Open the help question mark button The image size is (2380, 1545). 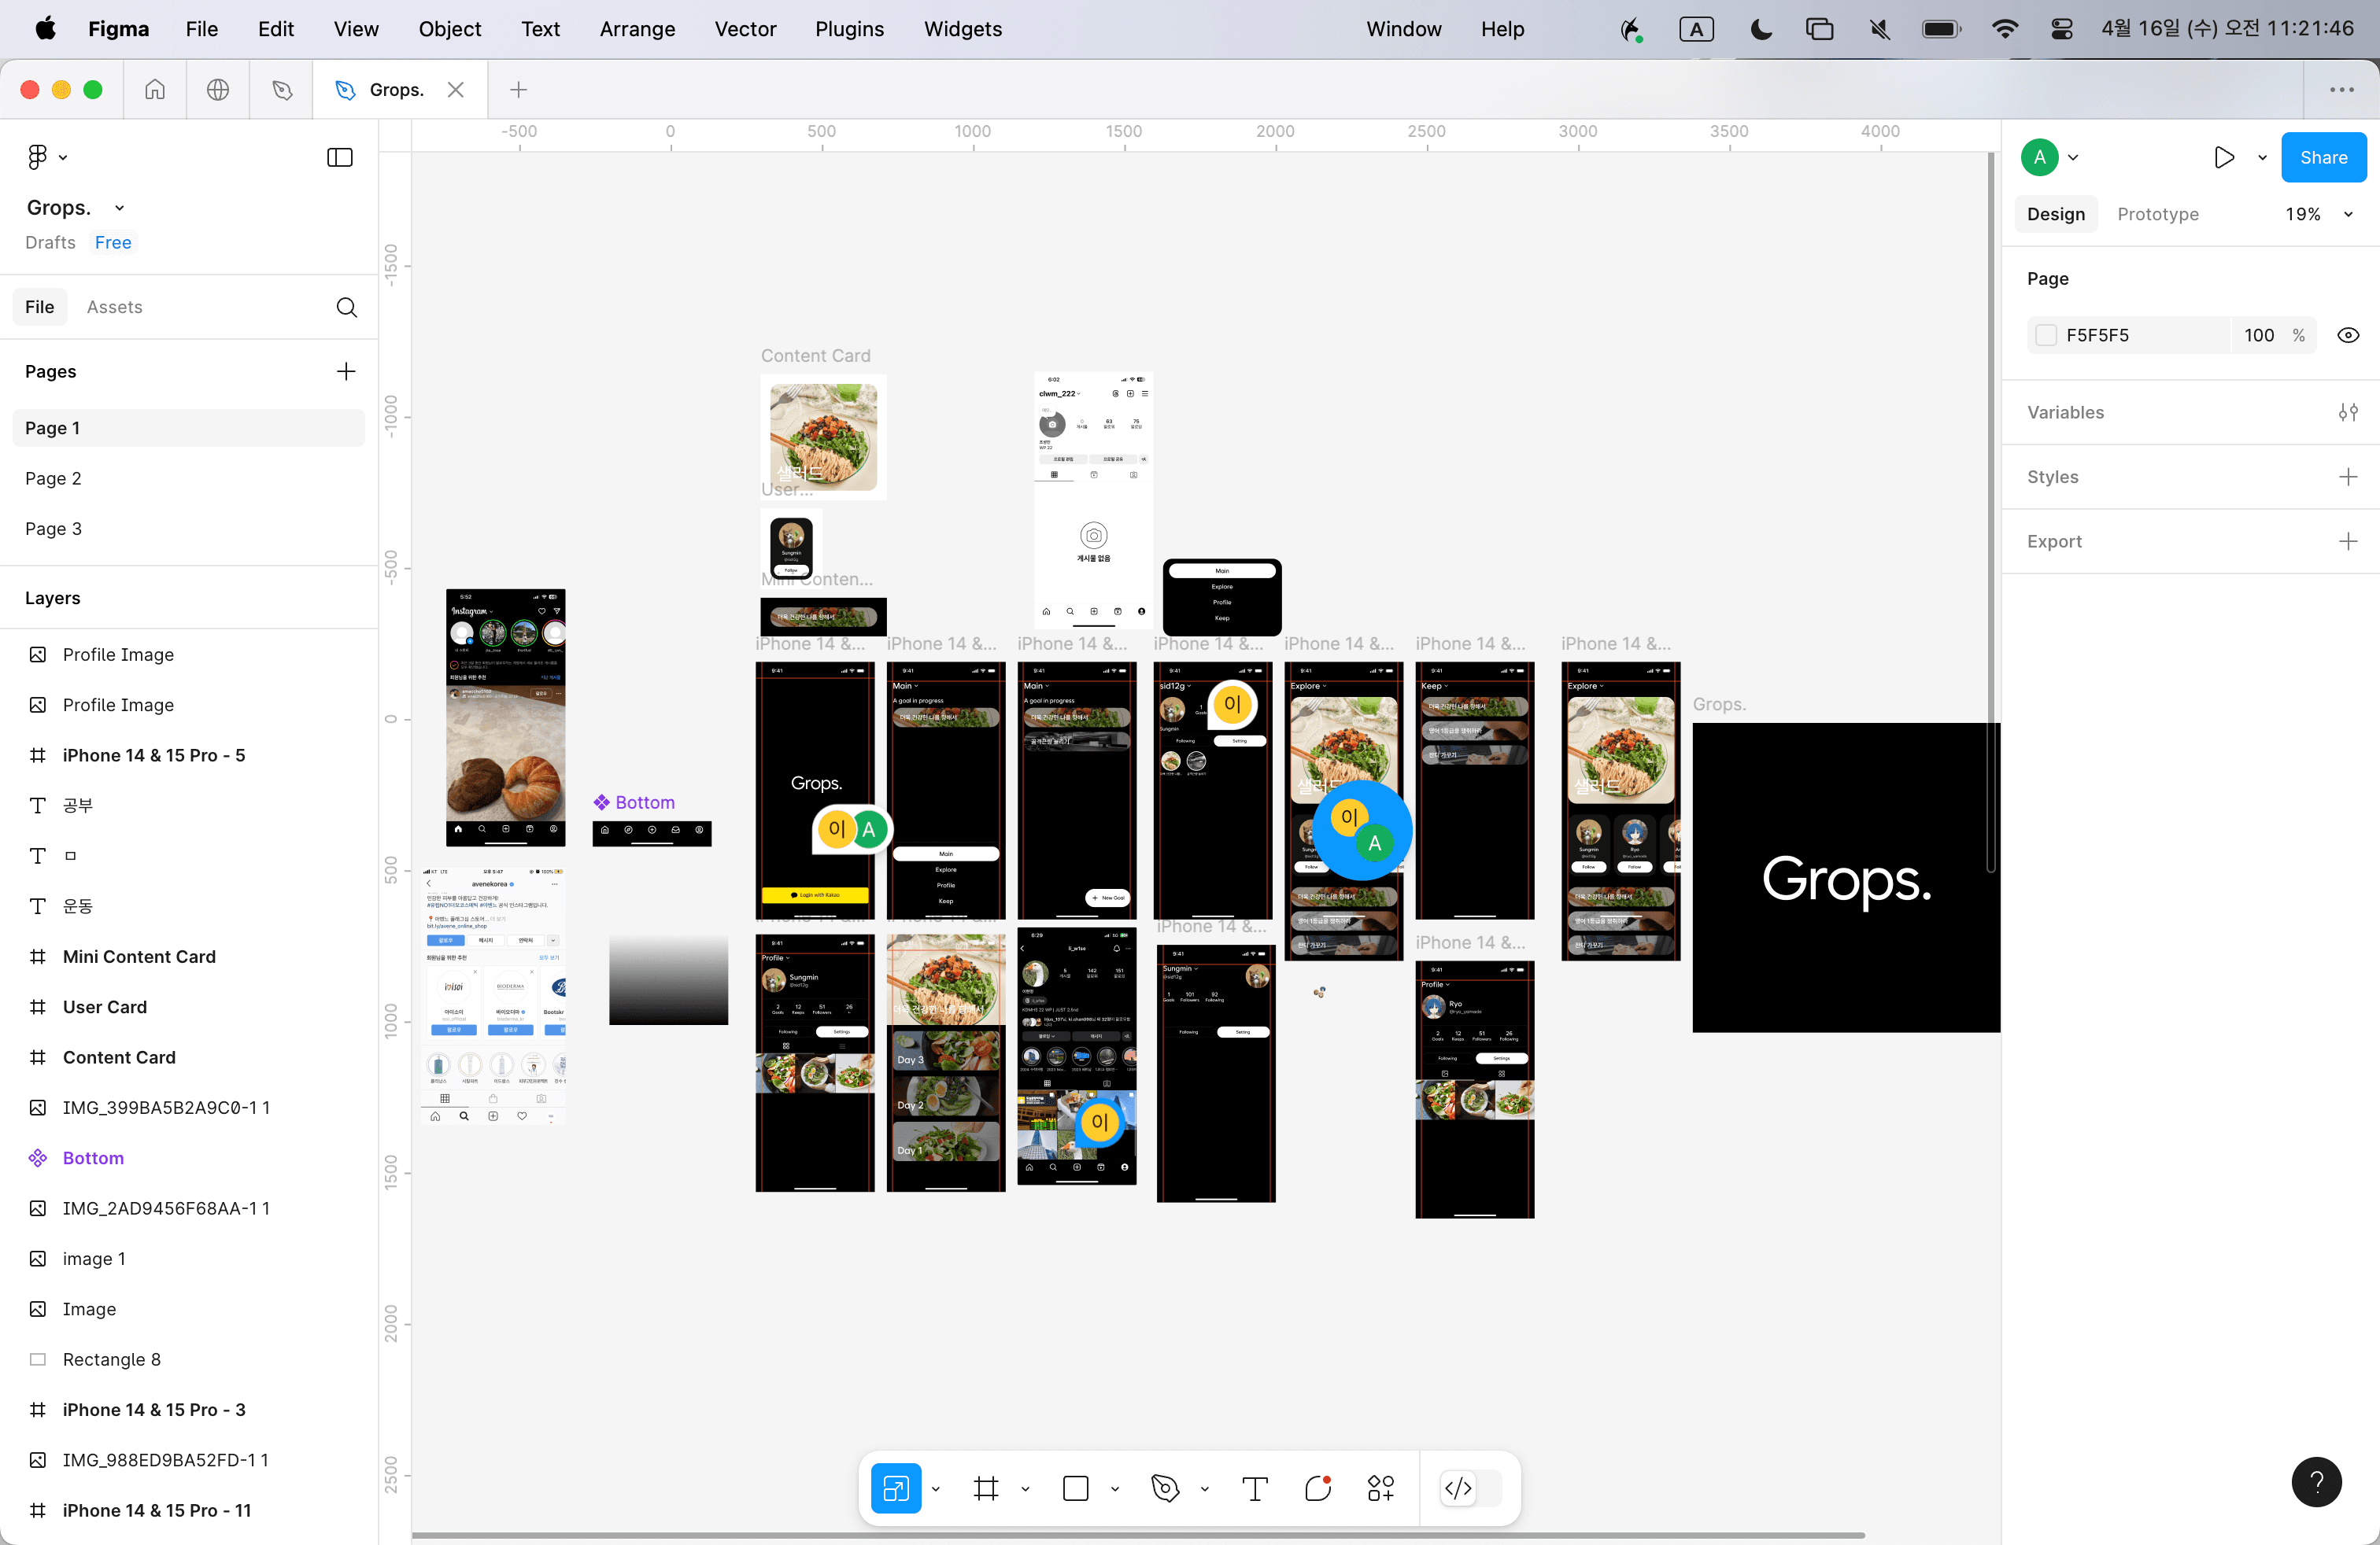click(x=2316, y=1482)
